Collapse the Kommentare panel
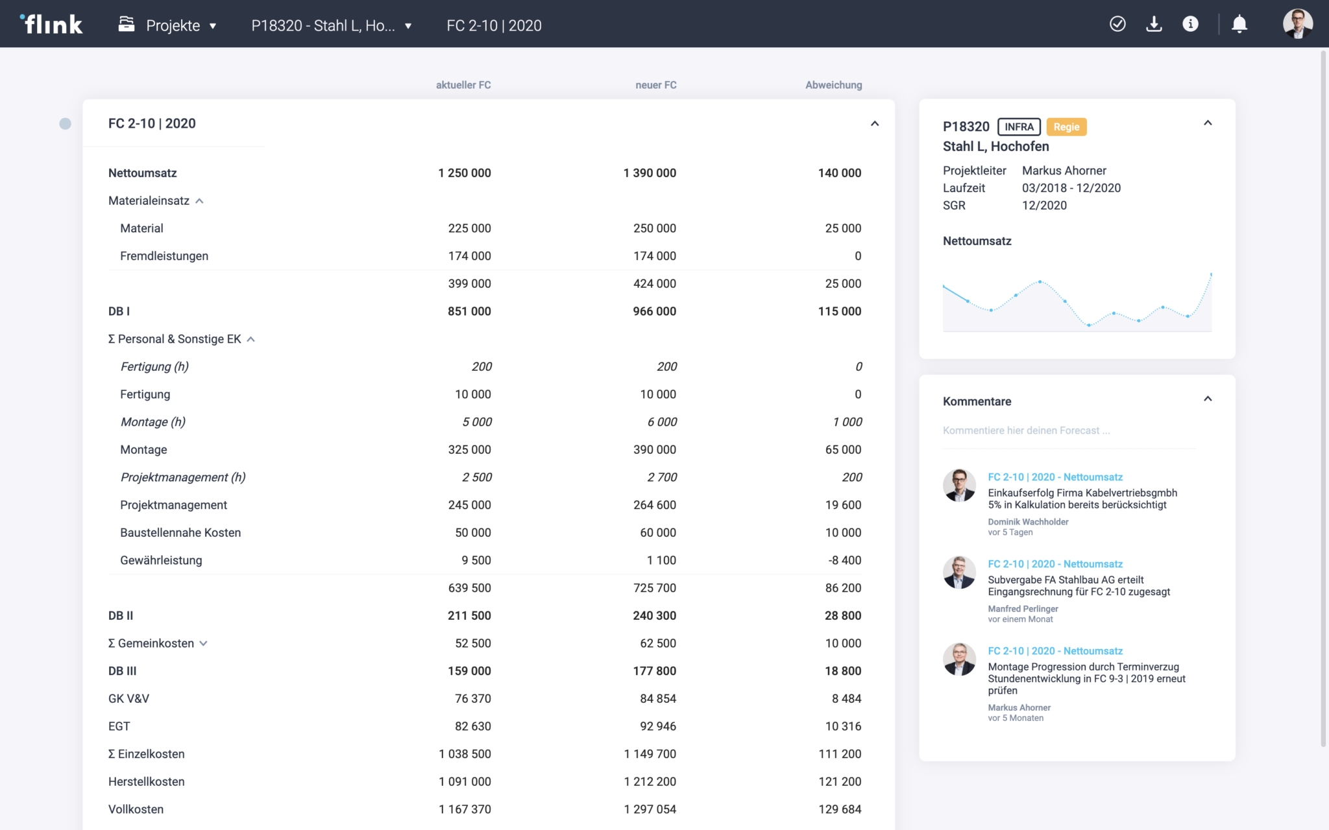Viewport: 1329px width, 830px height. pyautogui.click(x=1208, y=399)
